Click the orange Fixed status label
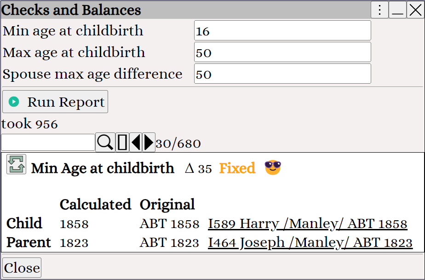Viewport: 425px width, 280px height. (x=237, y=168)
